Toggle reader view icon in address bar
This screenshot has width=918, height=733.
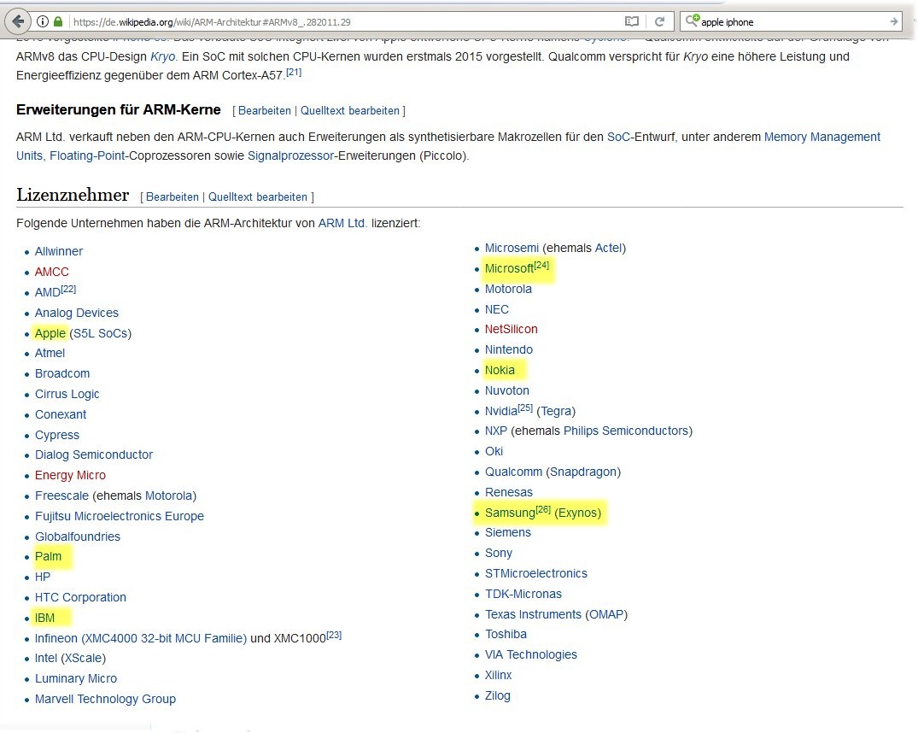tap(631, 21)
